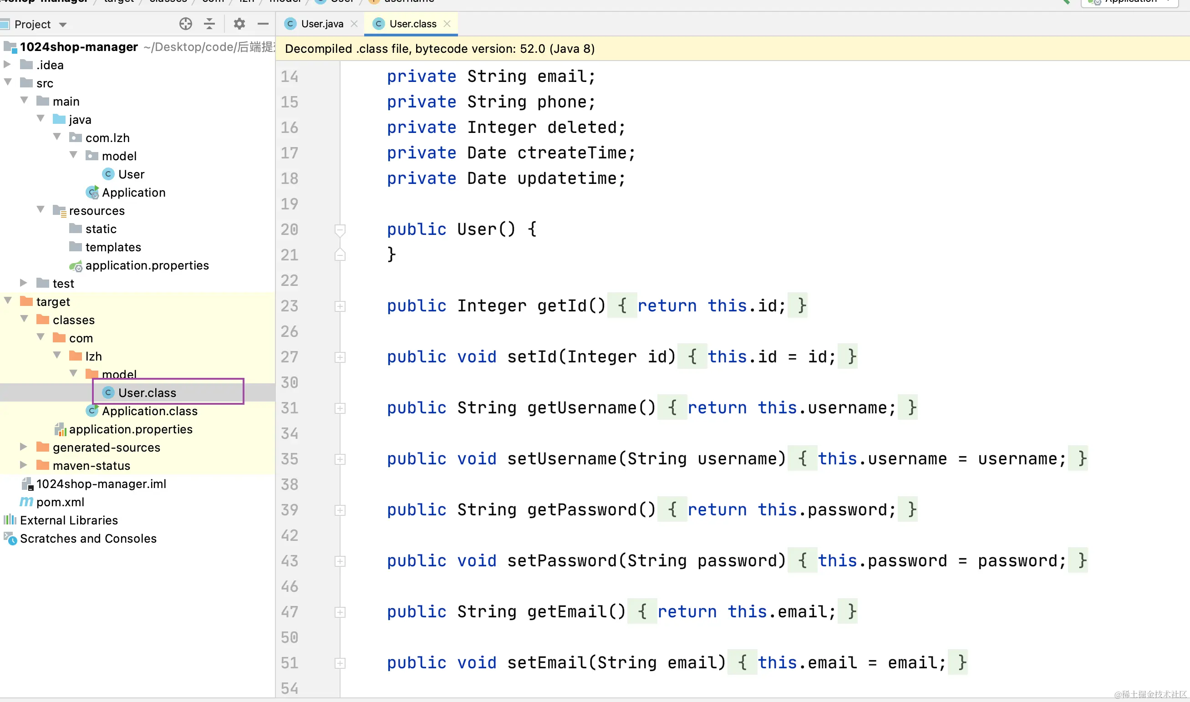
Task: Open pom.xml Maven file in tree
Action: click(x=60, y=502)
